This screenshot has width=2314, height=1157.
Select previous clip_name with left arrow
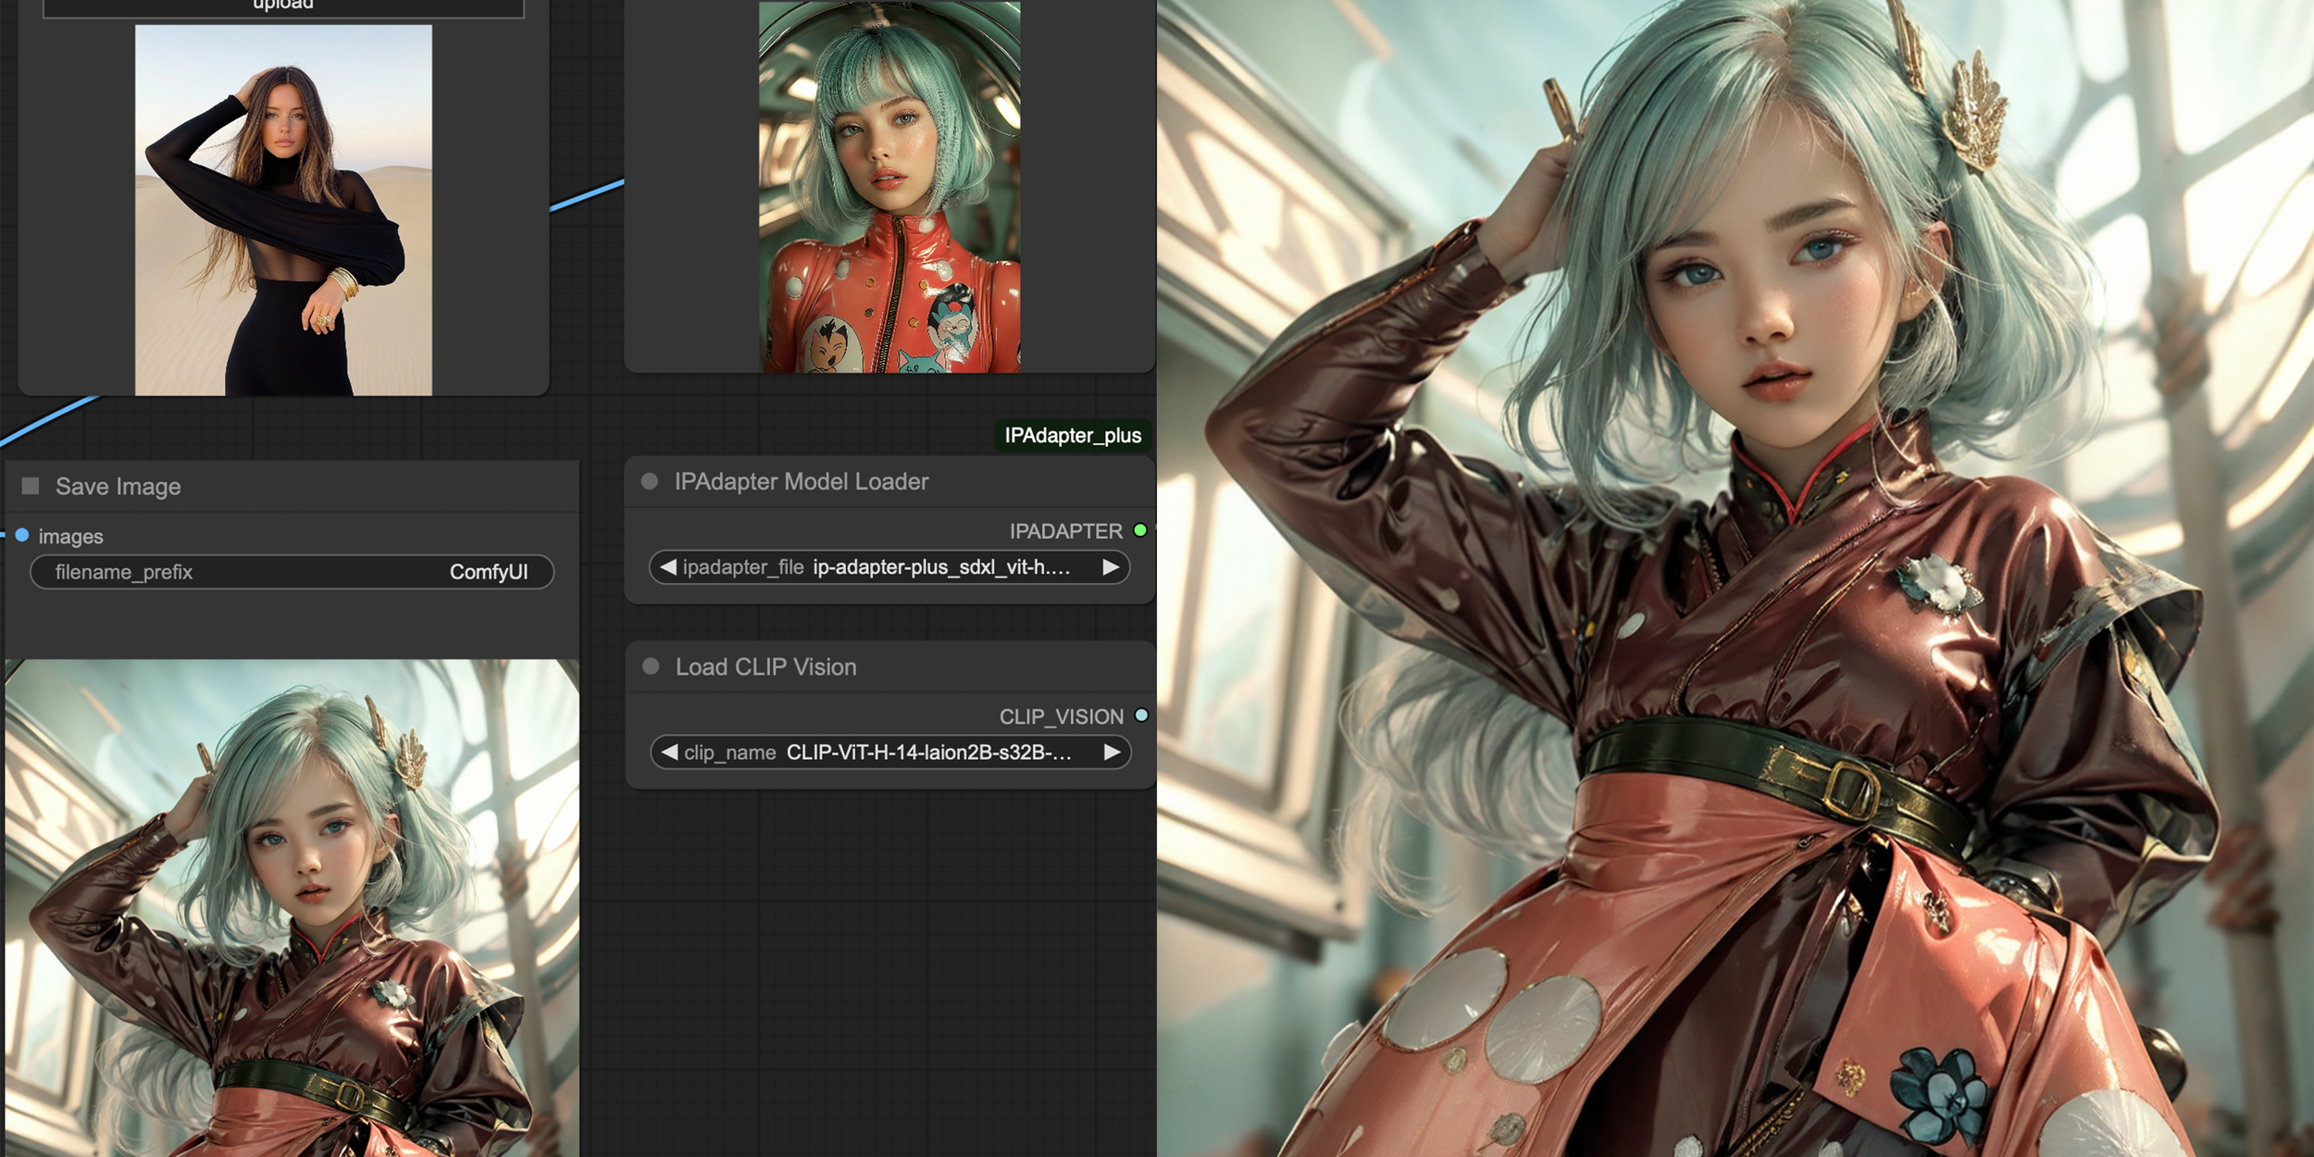669,753
